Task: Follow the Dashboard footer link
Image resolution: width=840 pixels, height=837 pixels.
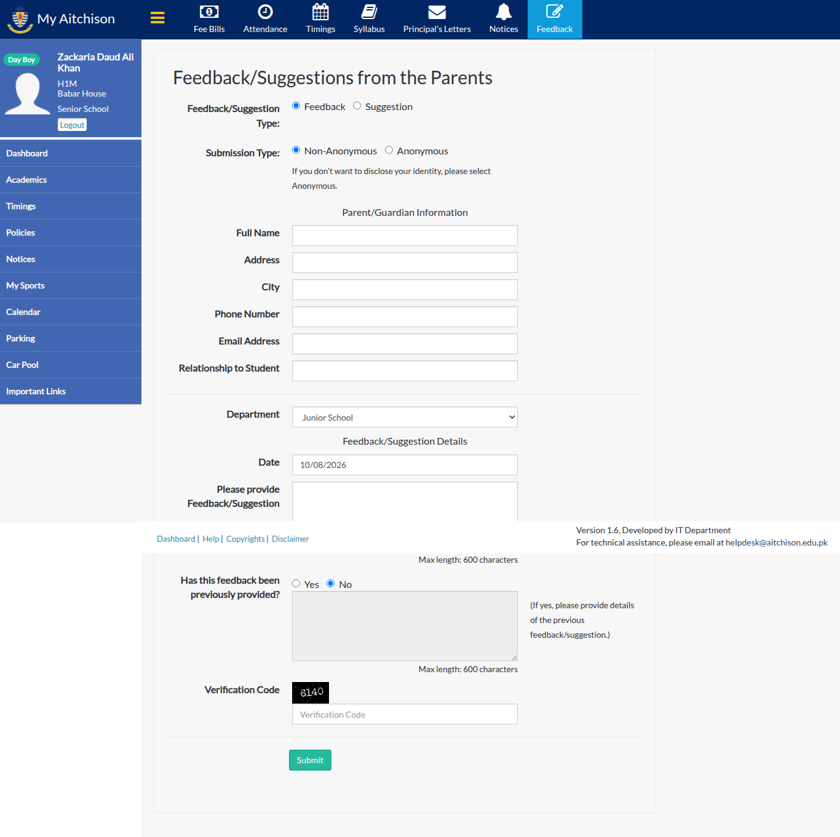Action: [x=176, y=539]
